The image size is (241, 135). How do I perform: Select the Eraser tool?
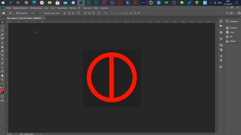(2, 51)
